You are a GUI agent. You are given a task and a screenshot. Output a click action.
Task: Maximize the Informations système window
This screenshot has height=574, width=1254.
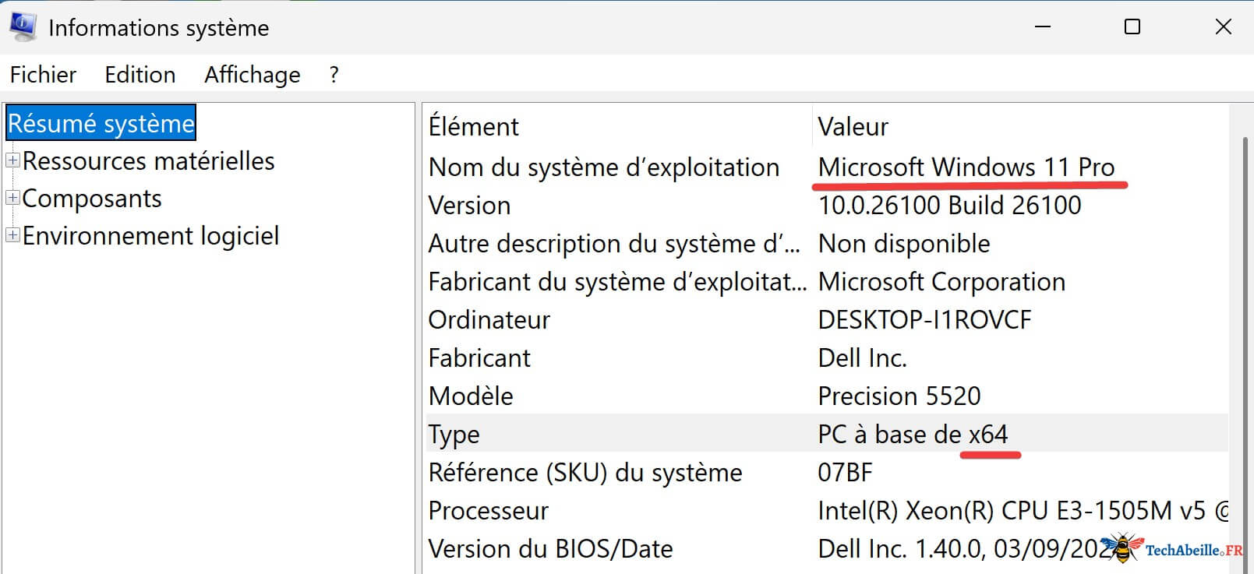point(1132,26)
